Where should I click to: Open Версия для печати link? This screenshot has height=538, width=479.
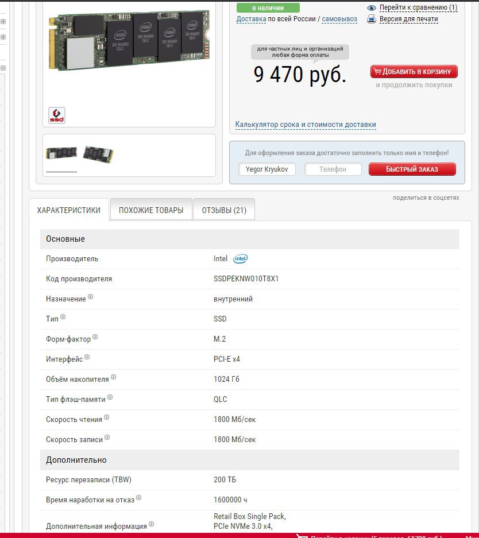tap(409, 19)
